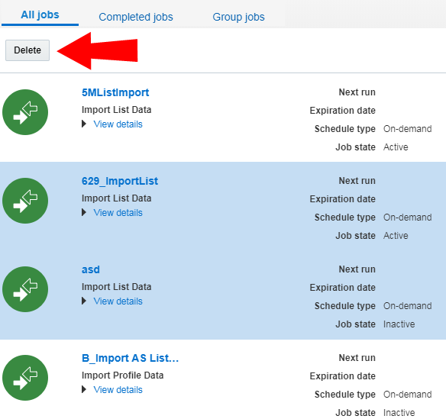Click On-demand schedule type of 629_ImportList
446x419 pixels.
point(408,218)
